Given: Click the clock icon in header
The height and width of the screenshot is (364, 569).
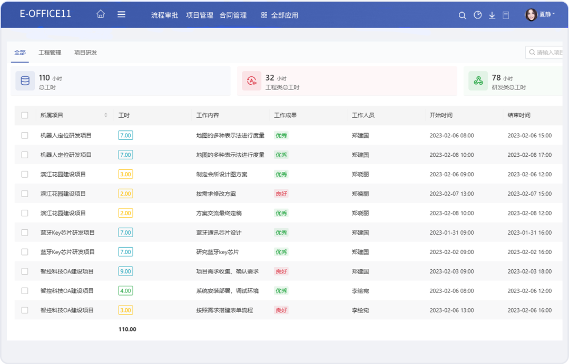Looking at the screenshot, I should (x=477, y=15).
